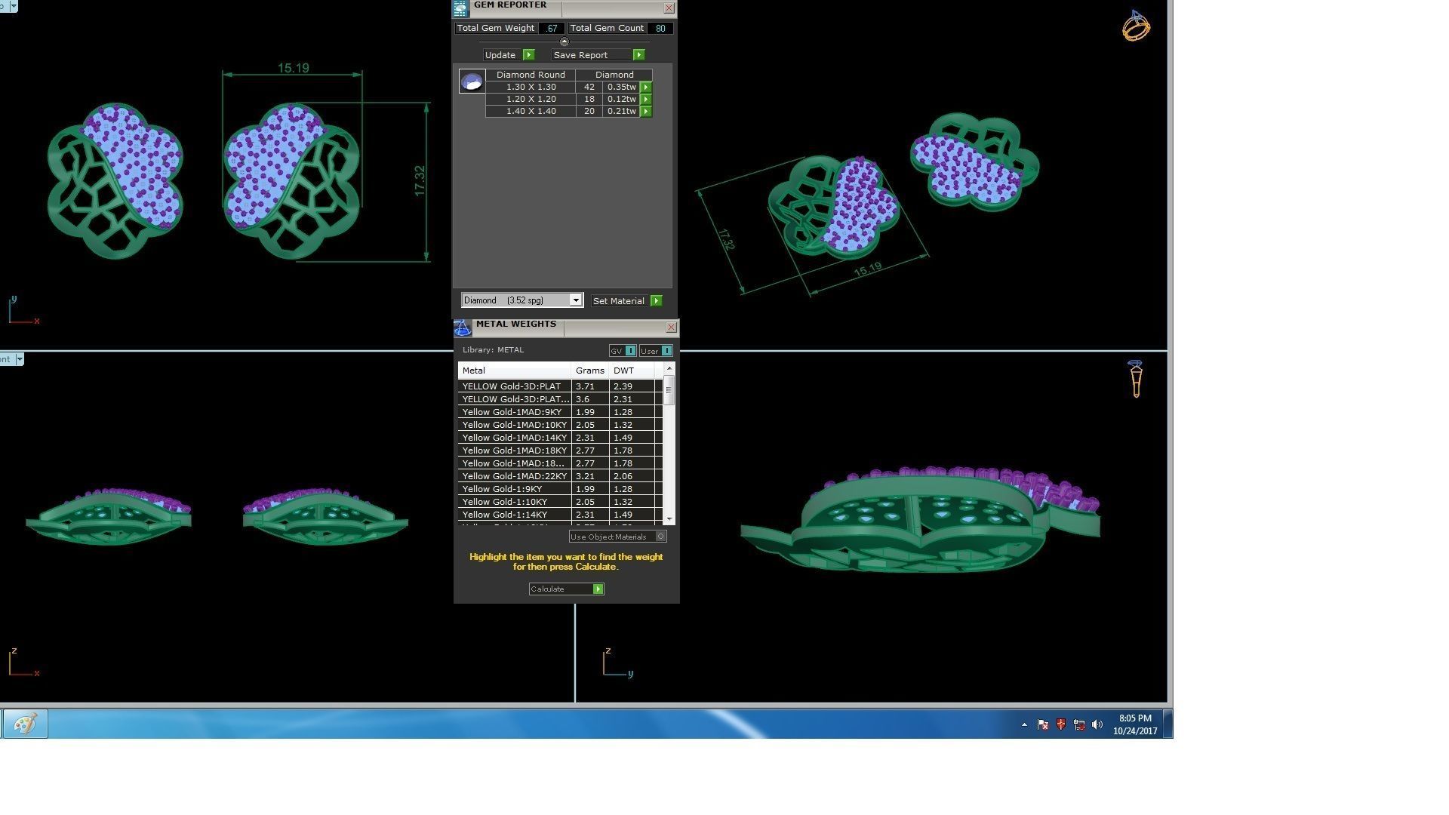
Task: Collapse the Gem Reporter header with arrow
Action: point(564,42)
